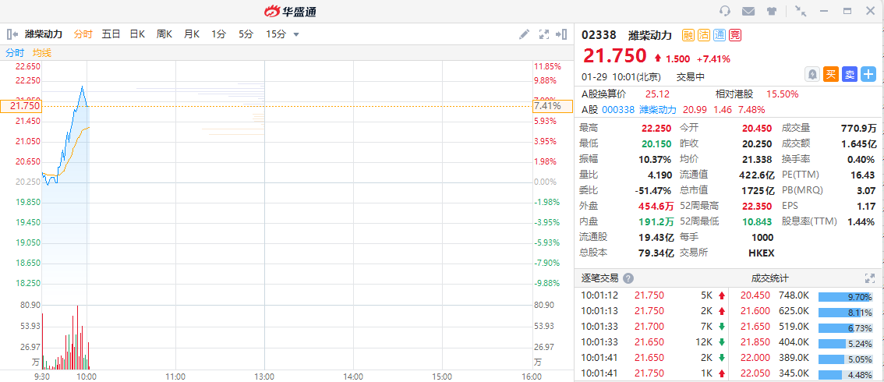Click the 委比 value -51.47%
The height and width of the screenshot is (382, 884).
coord(652,190)
